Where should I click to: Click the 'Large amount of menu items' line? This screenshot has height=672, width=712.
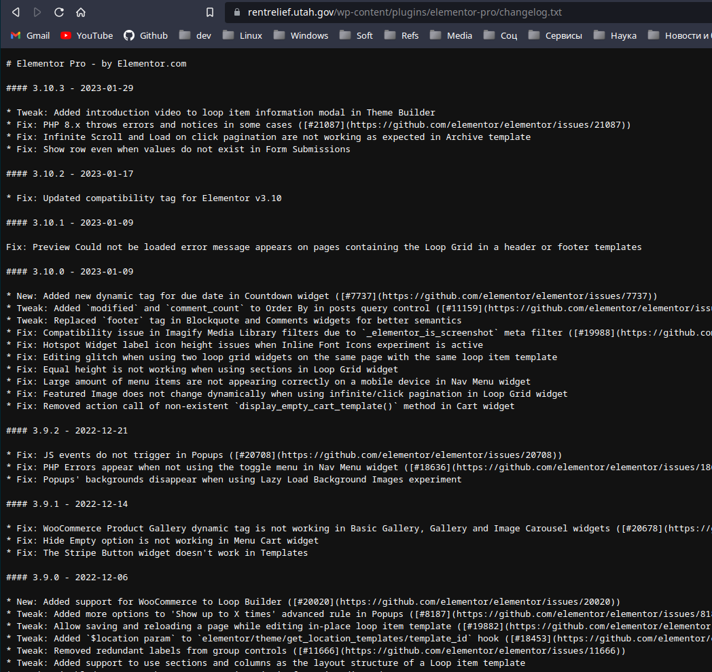point(268,383)
